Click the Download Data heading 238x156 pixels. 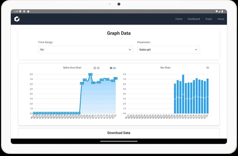119,133
